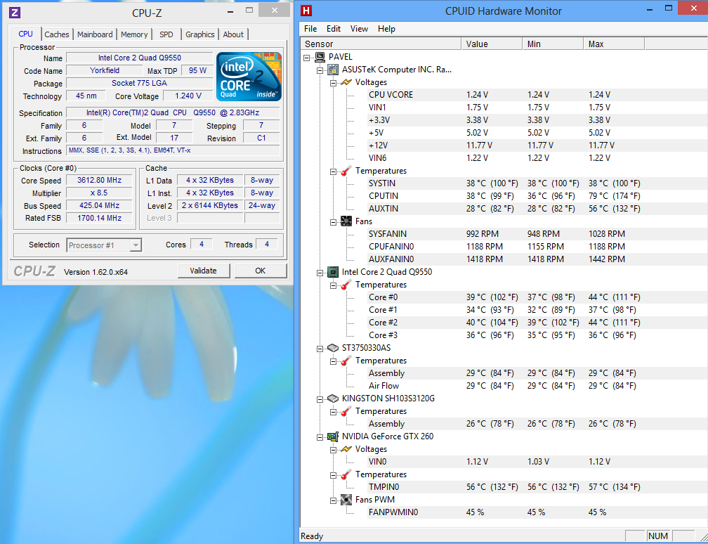
Task: Collapse the PAVEL root node
Action: coord(306,58)
